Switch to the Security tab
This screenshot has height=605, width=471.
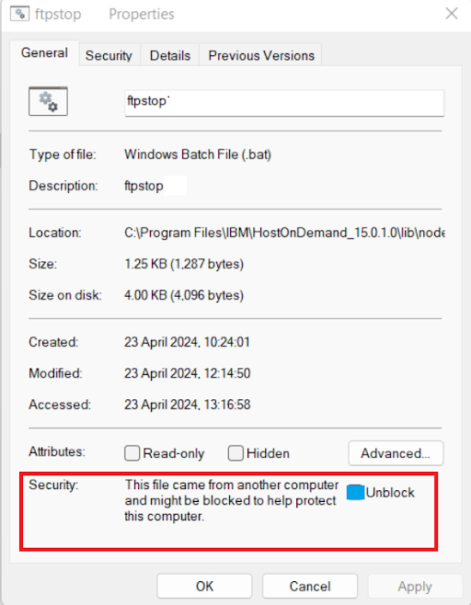[x=109, y=55]
